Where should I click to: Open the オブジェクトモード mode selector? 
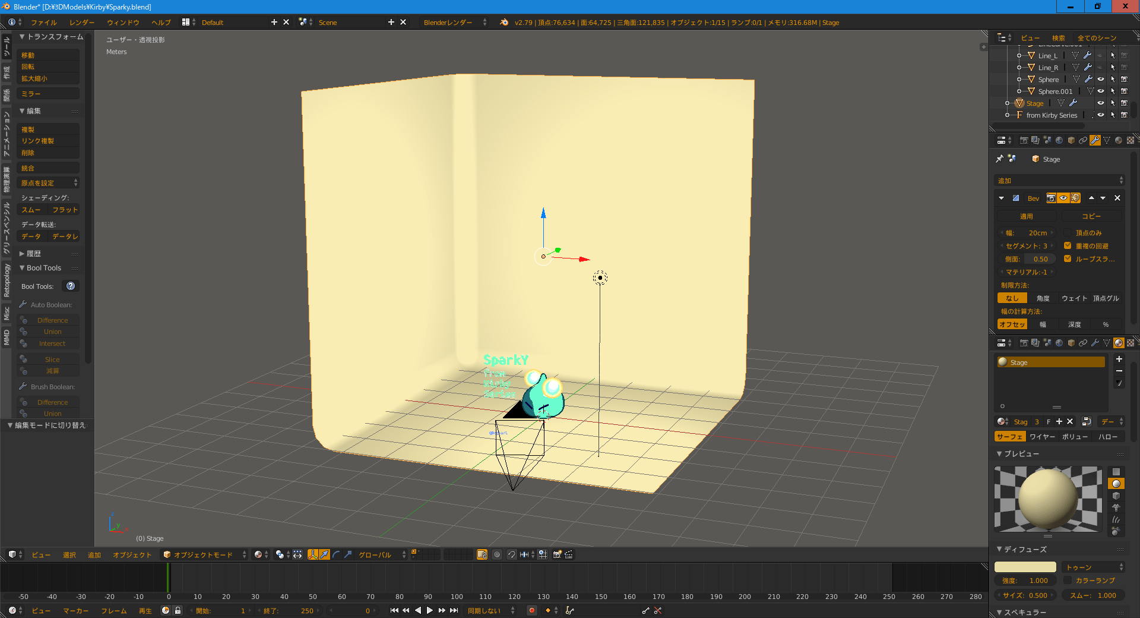click(204, 554)
